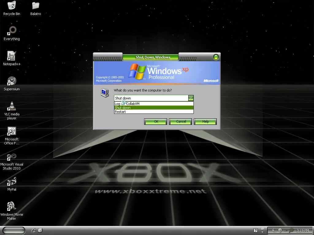
Task: Select the Notepad++ desktop shortcut
Action: pos(12,58)
